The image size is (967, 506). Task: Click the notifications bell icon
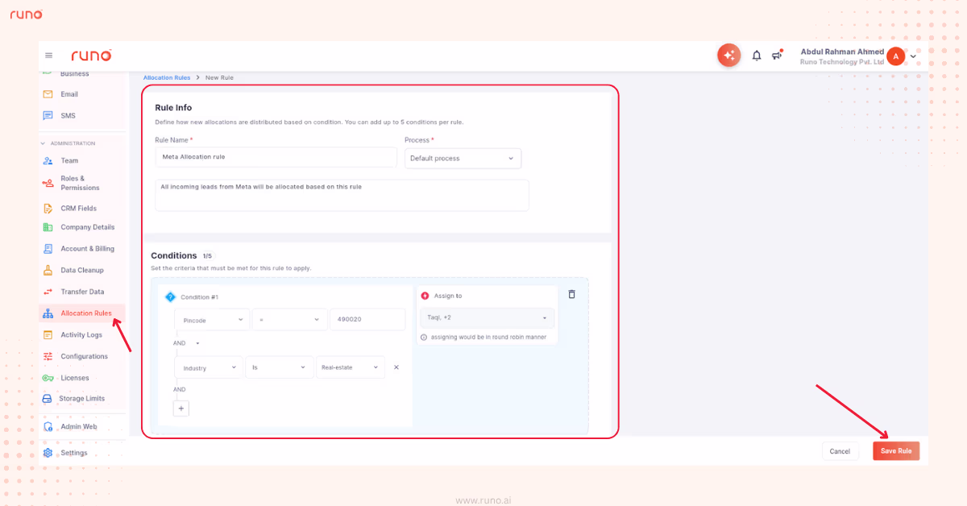[x=756, y=55]
